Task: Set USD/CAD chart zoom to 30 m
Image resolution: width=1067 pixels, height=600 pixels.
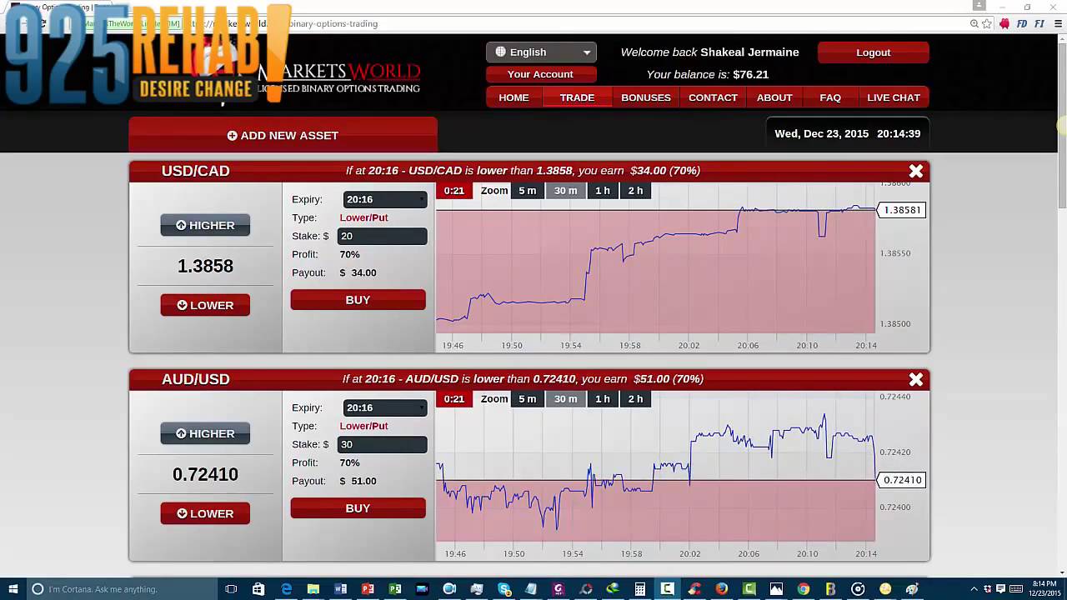Action: [566, 191]
